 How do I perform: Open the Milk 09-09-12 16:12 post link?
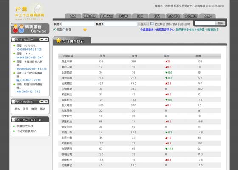(x=28, y=91)
